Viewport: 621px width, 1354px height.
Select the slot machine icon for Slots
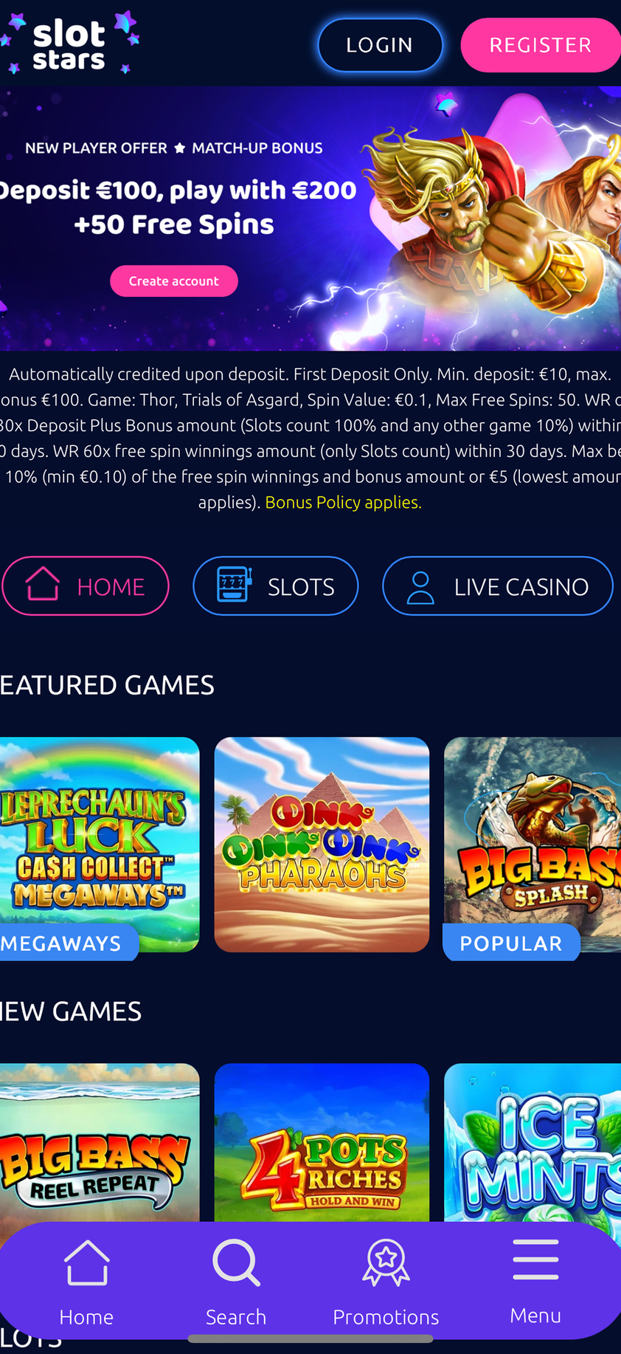coord(234,585)
